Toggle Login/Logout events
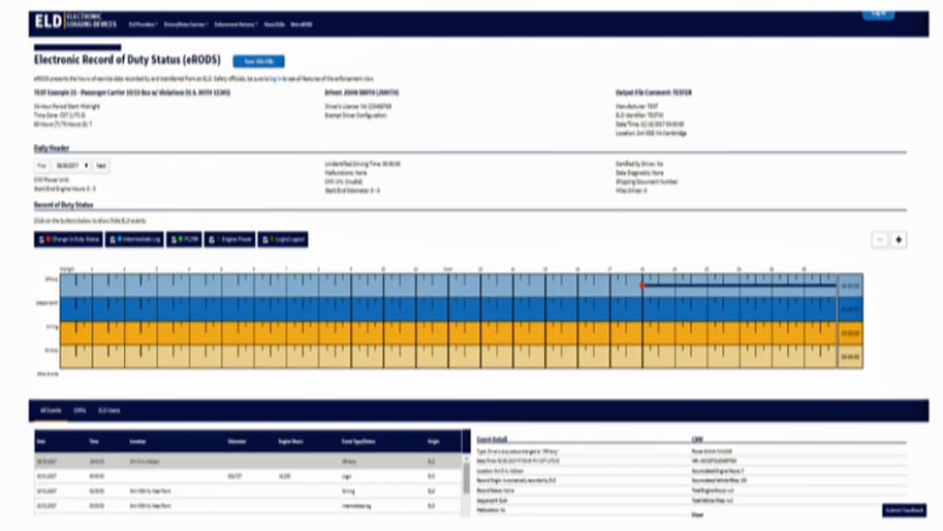Screen dimensions: 943x531 (281, 239)
